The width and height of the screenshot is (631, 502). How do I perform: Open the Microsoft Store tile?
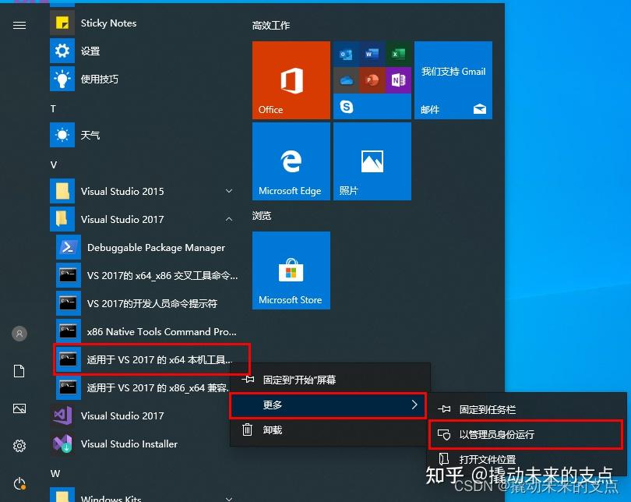coord(291,270)
